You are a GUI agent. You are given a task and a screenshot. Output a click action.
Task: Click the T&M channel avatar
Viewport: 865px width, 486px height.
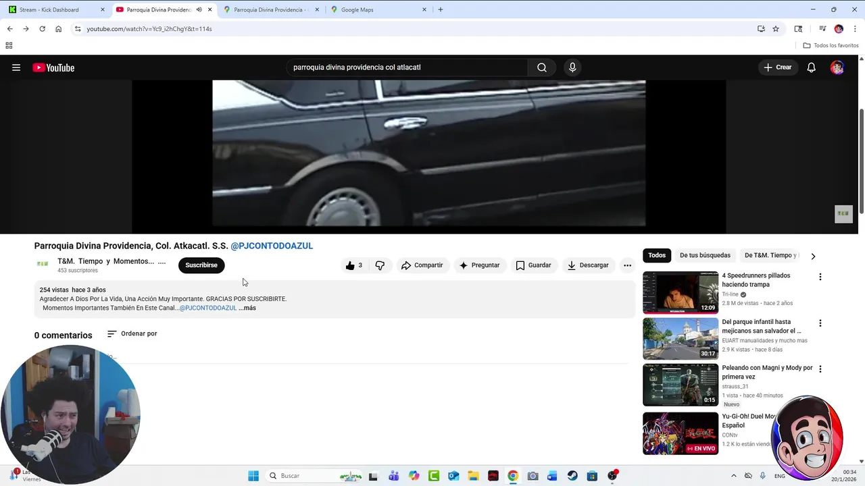43,264
